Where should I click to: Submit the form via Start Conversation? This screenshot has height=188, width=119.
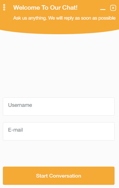coord(59,176)
